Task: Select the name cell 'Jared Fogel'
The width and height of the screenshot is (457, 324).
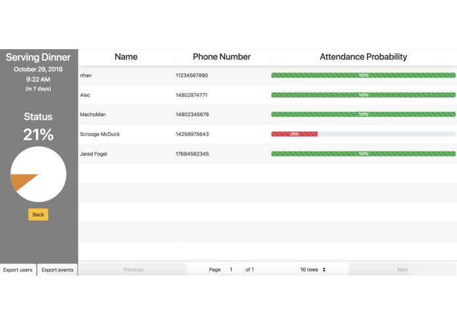Action: [x=93, y=153]
